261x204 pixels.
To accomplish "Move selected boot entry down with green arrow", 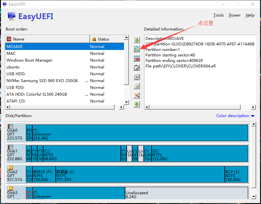I will (137, 104).
